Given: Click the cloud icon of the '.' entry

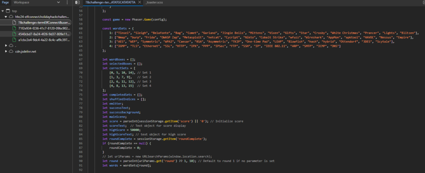Looking at the screenshot, I should click(x=11, y=46).
